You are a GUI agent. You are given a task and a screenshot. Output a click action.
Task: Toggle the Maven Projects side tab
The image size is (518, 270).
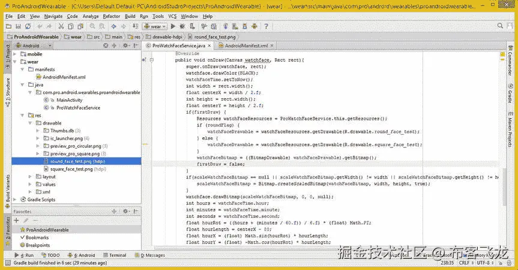pyautogui.click(x=510, y=129)
